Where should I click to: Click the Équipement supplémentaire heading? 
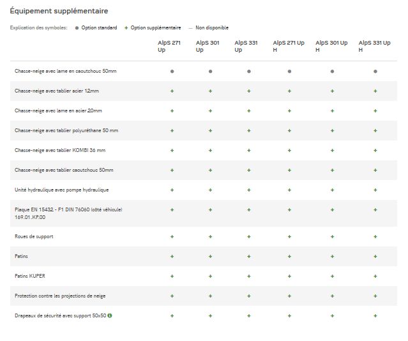coord(59,11)
